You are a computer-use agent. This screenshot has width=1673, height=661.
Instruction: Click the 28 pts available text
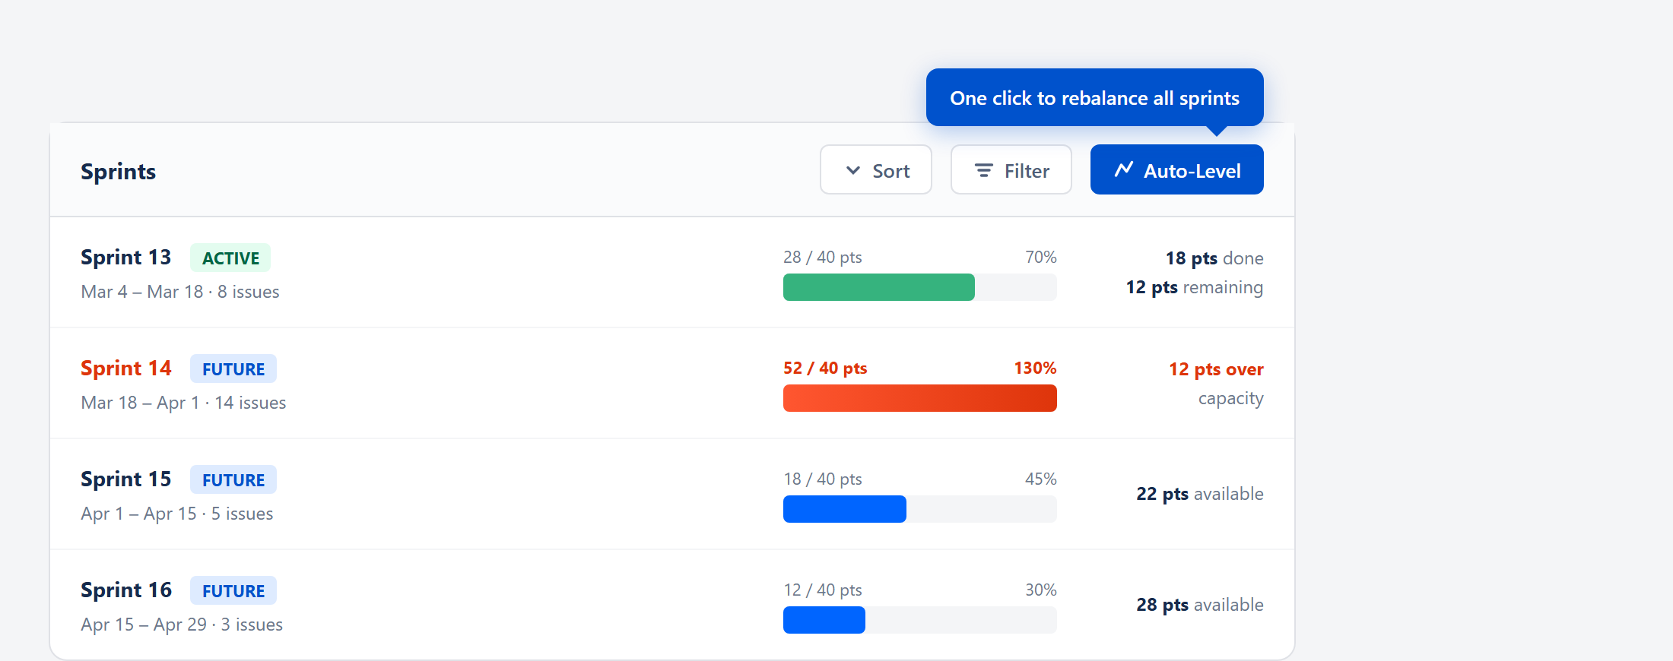coord(1199,605)
